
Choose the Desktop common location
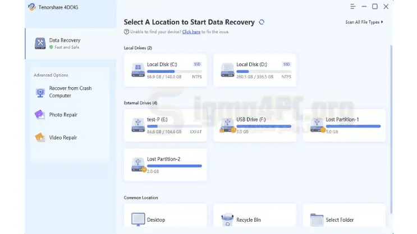pos(166,216)
